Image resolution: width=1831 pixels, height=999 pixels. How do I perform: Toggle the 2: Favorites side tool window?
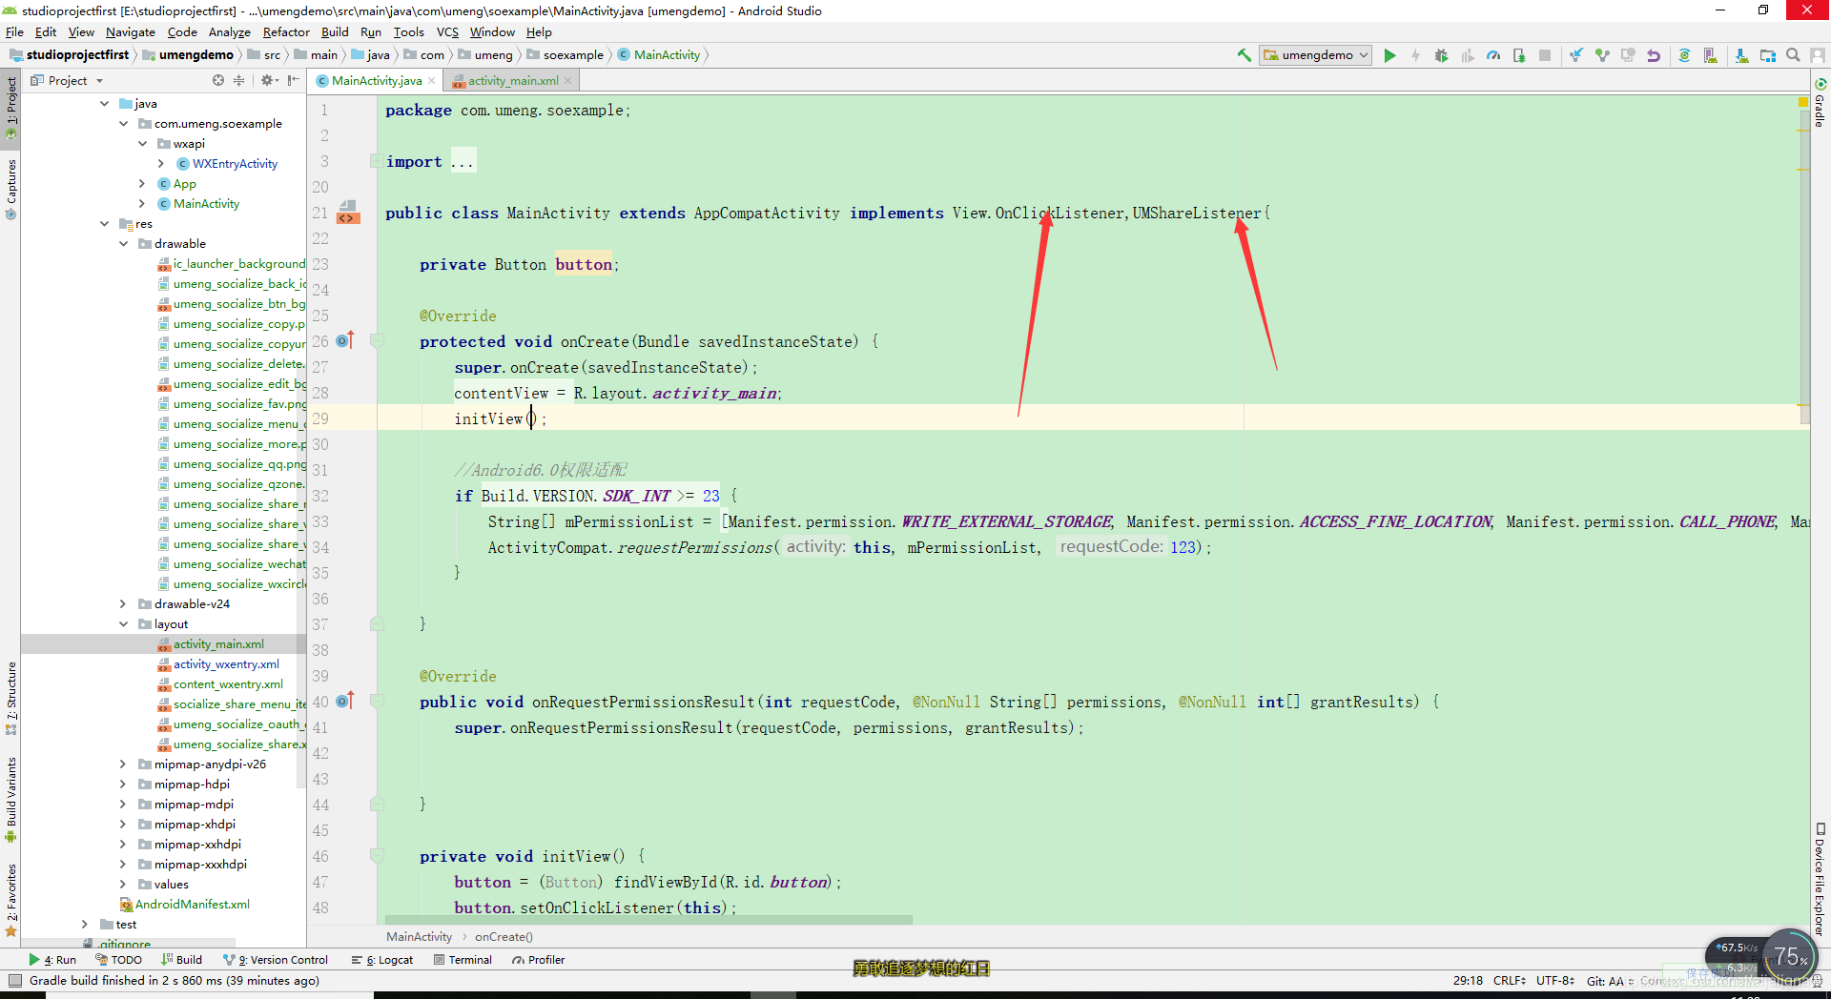10,900
